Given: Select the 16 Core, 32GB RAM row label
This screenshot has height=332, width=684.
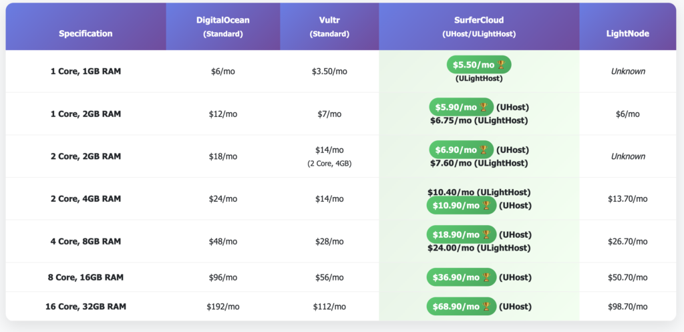Looking at the screenshot, I should (85, 307).
